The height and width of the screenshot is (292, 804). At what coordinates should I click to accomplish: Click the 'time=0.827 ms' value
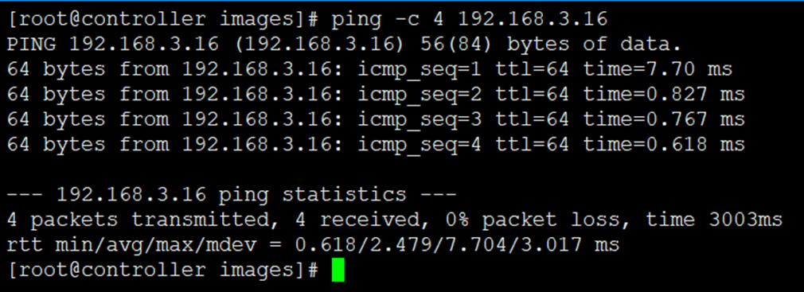664,95
